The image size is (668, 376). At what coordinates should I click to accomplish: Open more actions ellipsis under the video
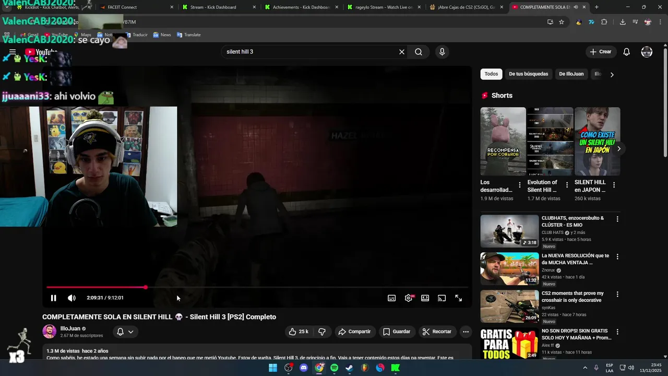point(466,332)
